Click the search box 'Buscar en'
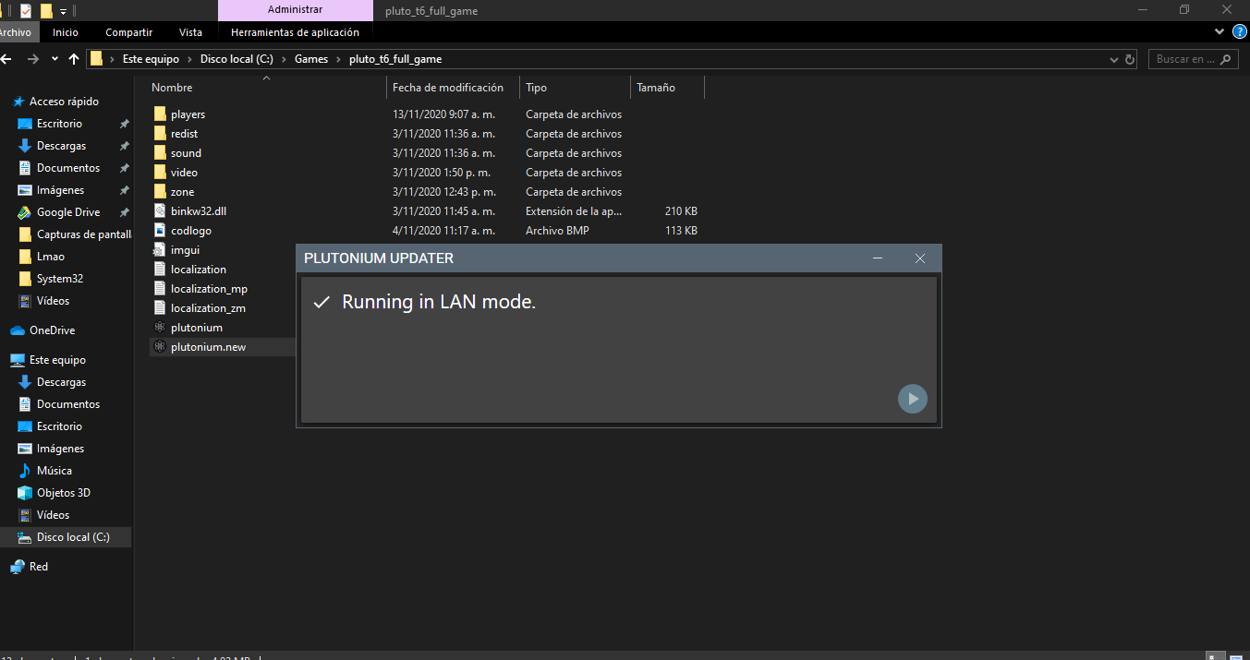The height and width of the screenshot is (660, 1250). click(1193, 59)
